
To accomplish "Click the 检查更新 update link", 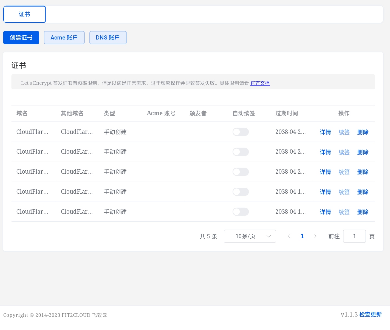I will tap(371, 314).
